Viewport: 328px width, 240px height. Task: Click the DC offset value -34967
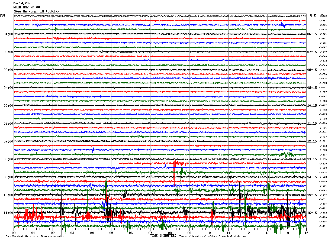(x=323, y=47)
